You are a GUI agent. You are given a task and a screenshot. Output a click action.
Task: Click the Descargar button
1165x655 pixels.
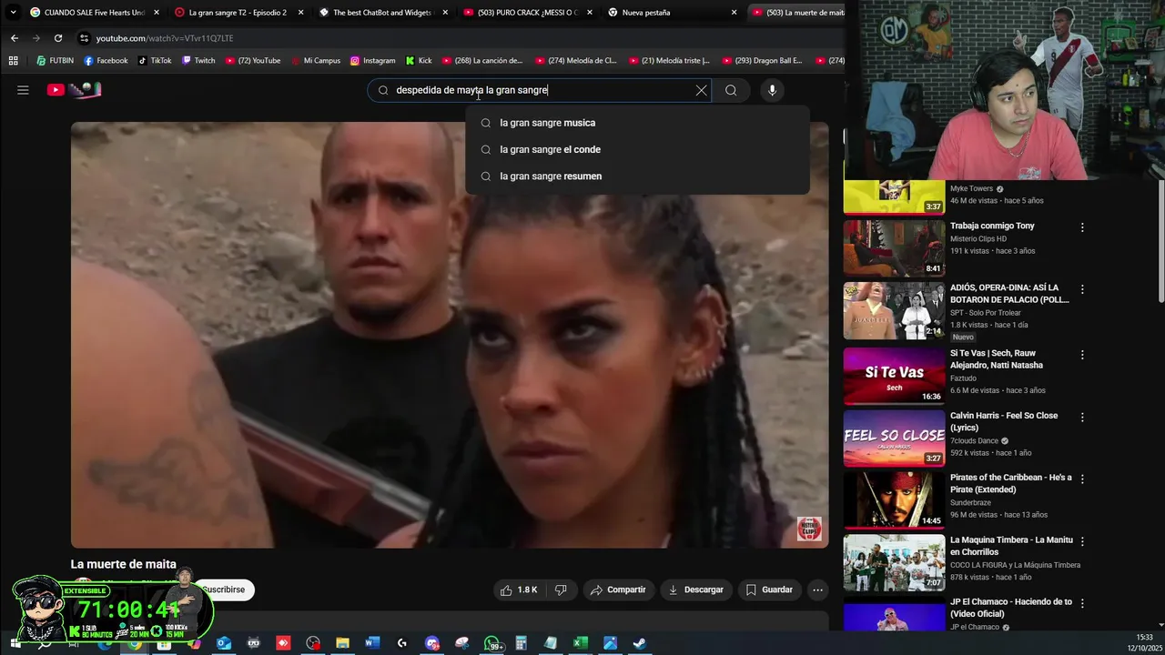(x=695, y=589)
